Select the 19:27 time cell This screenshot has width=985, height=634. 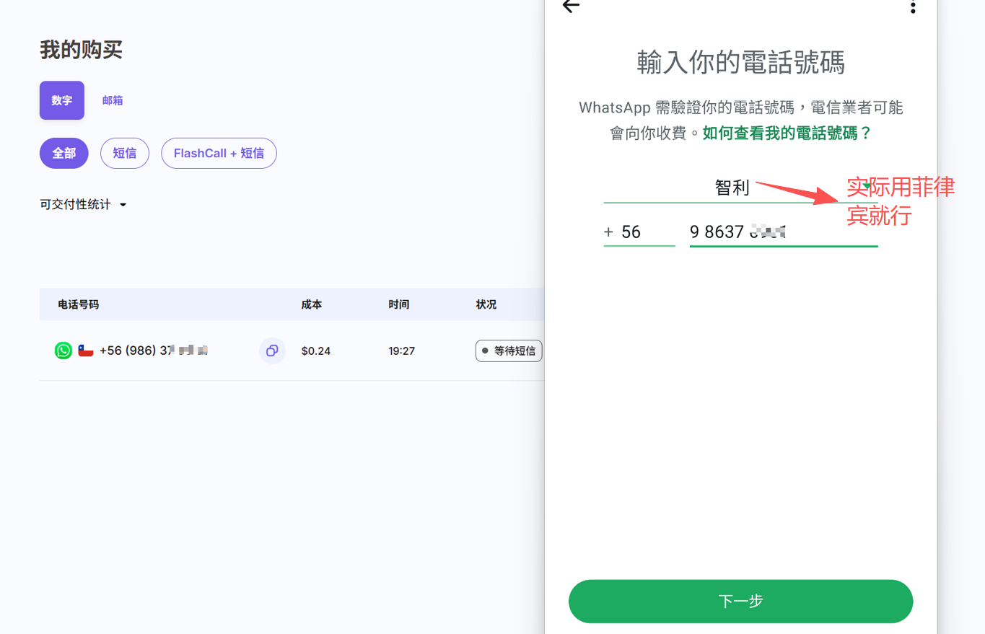[x=401, y=351]
